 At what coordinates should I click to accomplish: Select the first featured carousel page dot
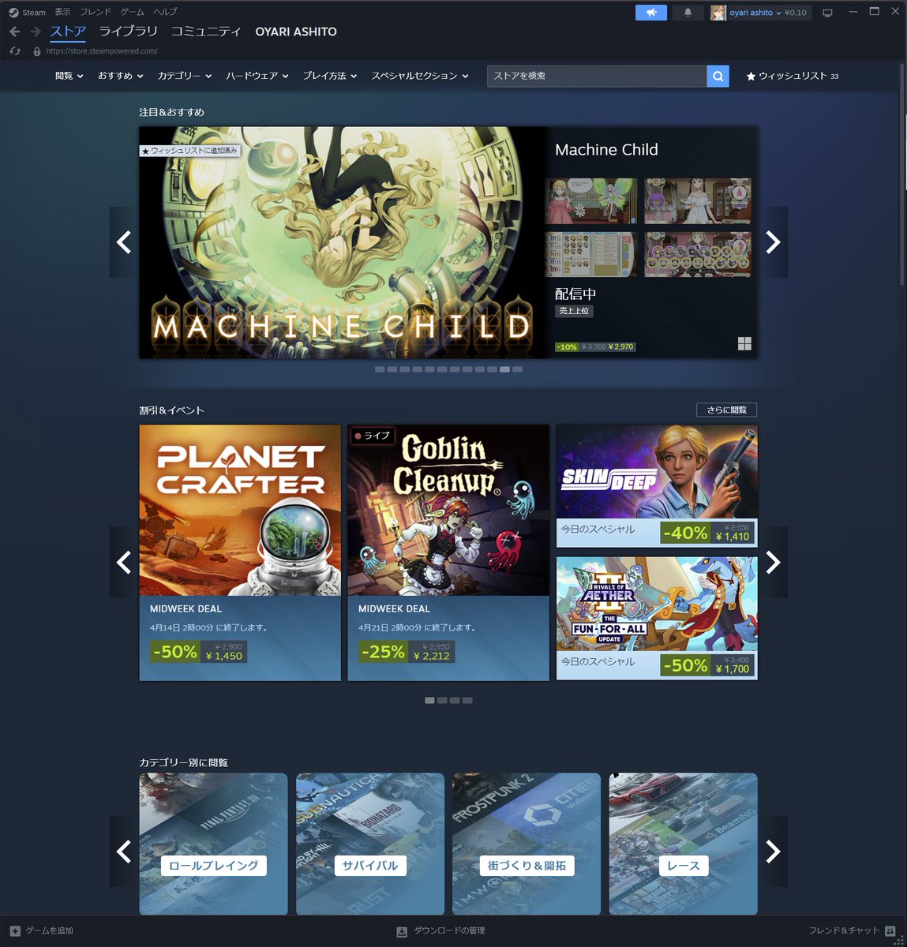pos(380,369)
